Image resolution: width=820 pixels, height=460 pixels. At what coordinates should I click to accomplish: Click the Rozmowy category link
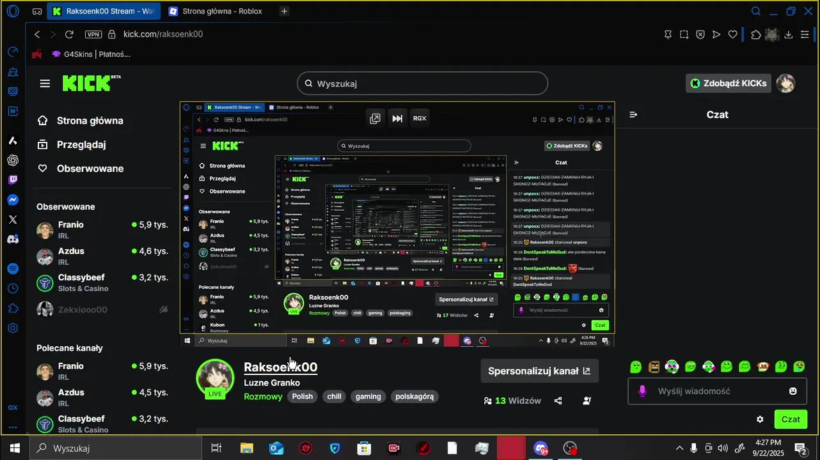[x=263, y=396]
